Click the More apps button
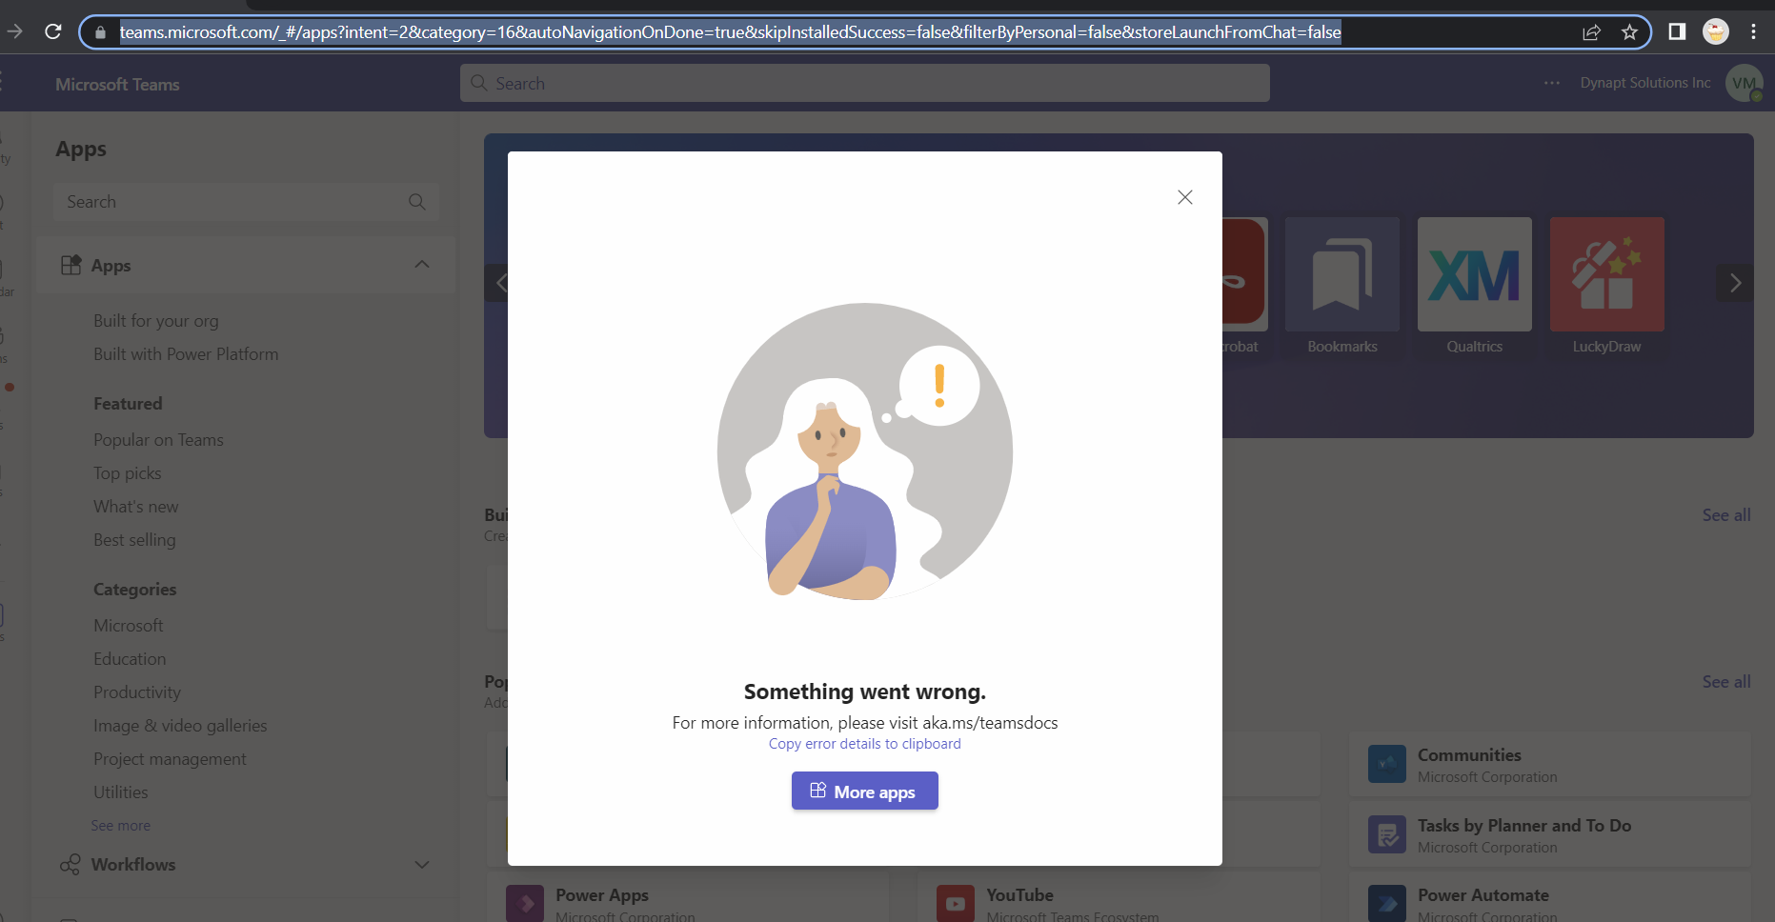This screenshot has width=1775, height=922. click(864, 791)
